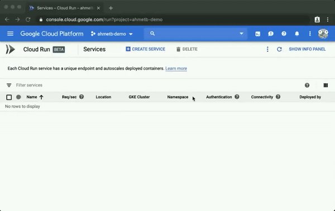Click the Req/sec column header
This screenshot has width=335, height=211.
point(69,97)
